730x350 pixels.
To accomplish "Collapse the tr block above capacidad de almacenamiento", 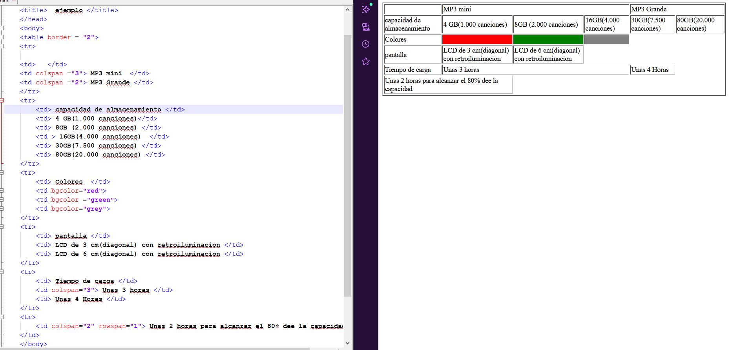I will 2,100.
